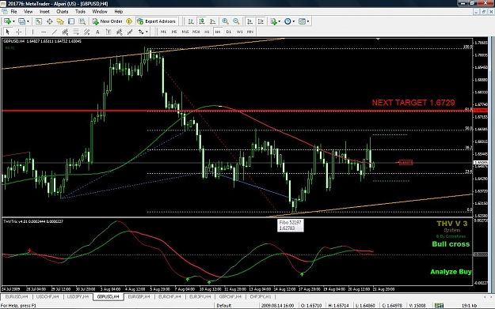Toggle Chart Shift icon
The image size is (495, 309).
(x=261, y=21)
